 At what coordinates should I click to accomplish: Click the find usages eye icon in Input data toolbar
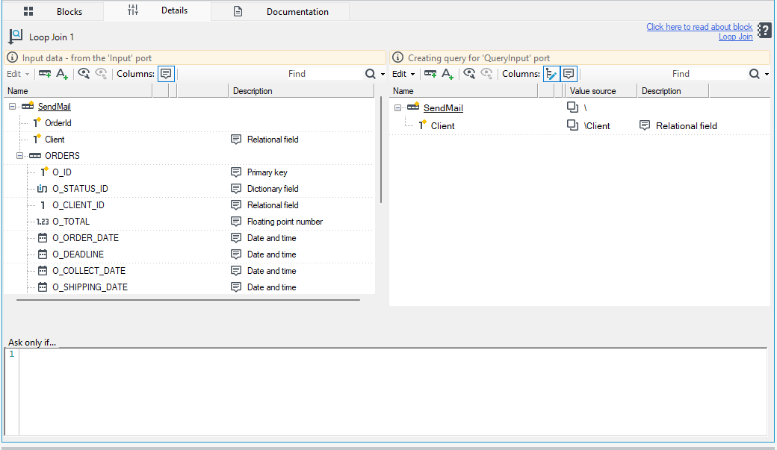tap(84, 74)
